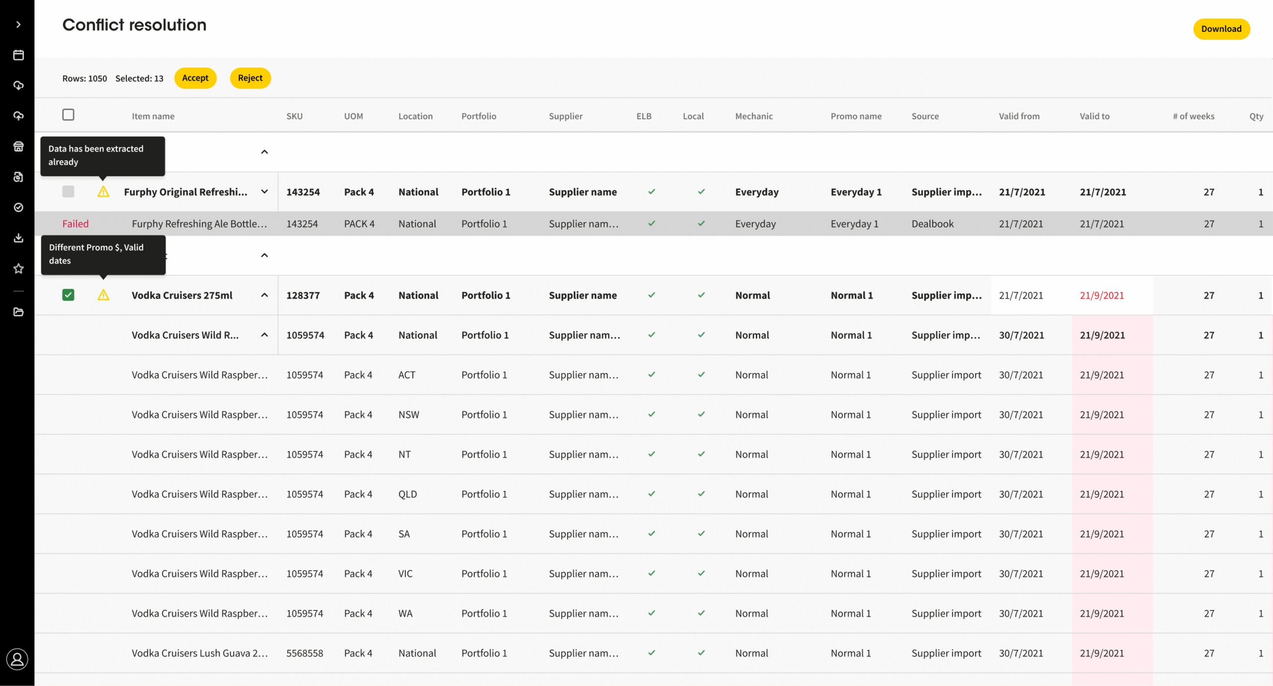This screenshot has width=1273, height=686.
Task: Collapse the Vodka Cruisers 275ml row
Action: (x=265, y=295)
